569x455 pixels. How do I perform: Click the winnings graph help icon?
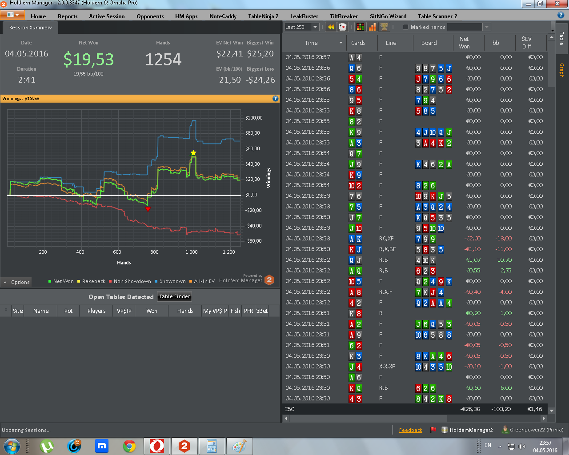(275, 99)
